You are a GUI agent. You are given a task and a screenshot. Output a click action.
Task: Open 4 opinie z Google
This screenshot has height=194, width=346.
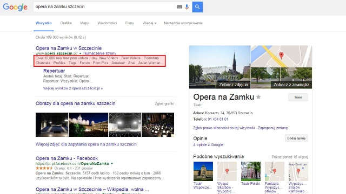tap(208, 145)
